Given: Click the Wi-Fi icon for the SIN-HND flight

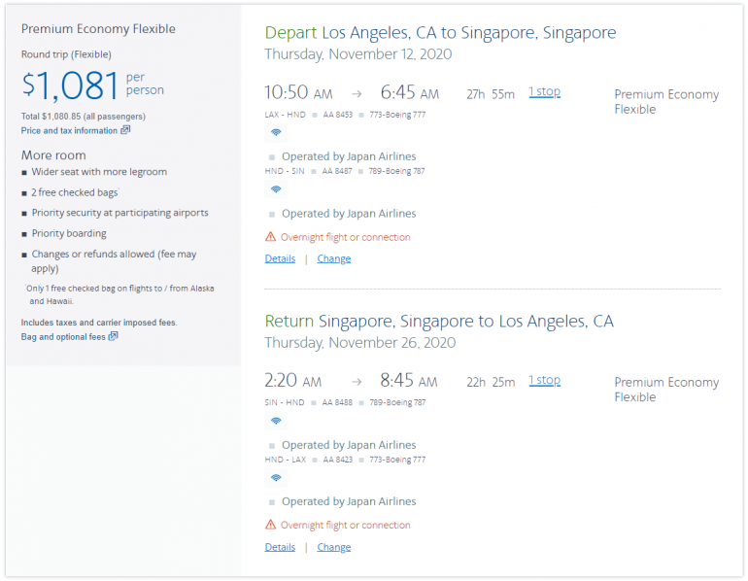Looking at the screenshot, I should (x=276, y=421).
